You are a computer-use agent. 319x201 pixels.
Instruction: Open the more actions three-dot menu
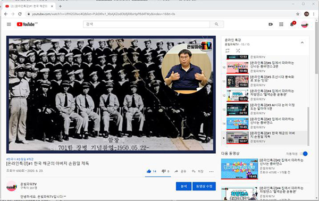(x=212, y=172)
